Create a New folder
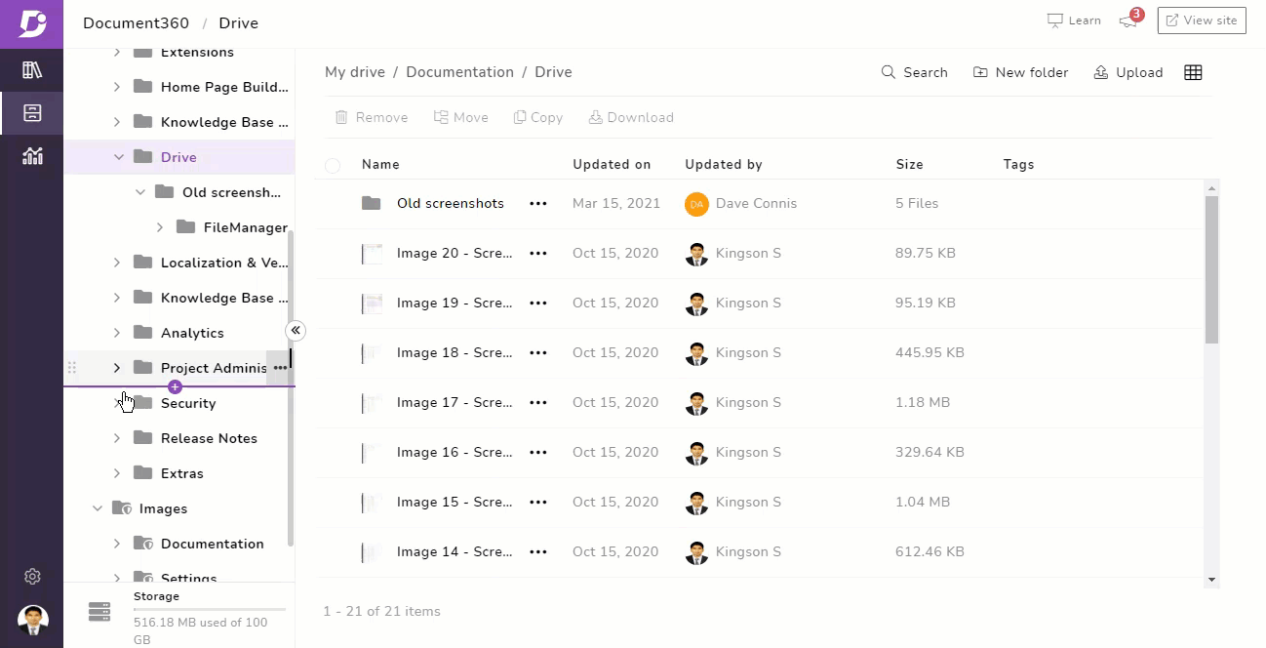The image size is (1266, 648). point(1020,72)
